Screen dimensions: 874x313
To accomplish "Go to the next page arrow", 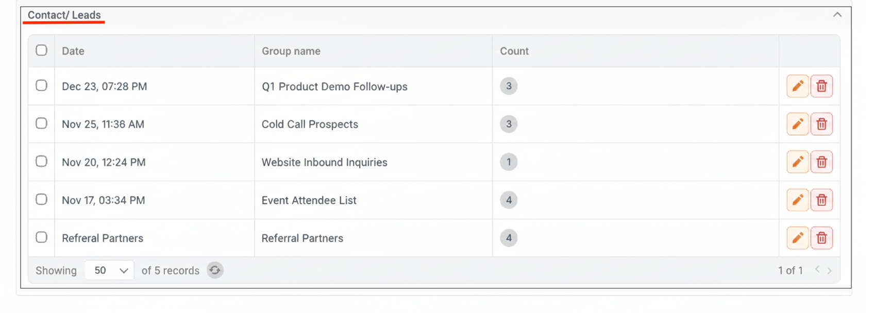I will pos(829,270).
